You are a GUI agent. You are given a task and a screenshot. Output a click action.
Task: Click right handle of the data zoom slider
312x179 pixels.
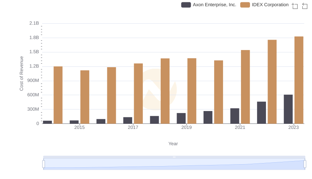point(305,164)
